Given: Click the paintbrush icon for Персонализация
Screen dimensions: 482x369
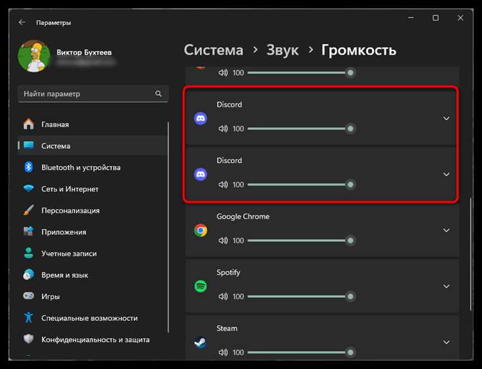Looking at the screenshot, I should pos(28,210).
